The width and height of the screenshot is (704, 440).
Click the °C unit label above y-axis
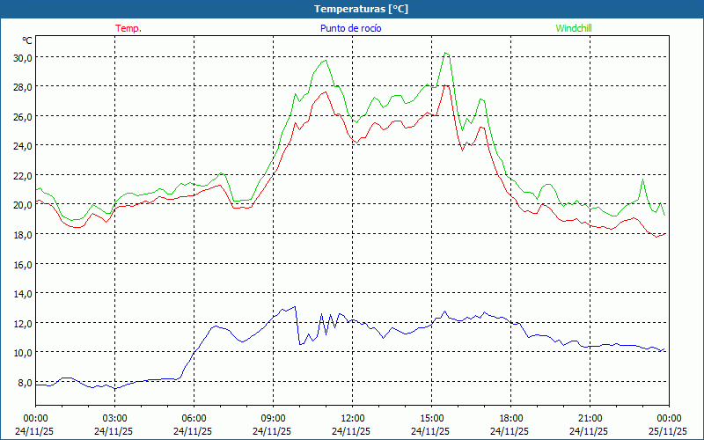coord(27,40)
